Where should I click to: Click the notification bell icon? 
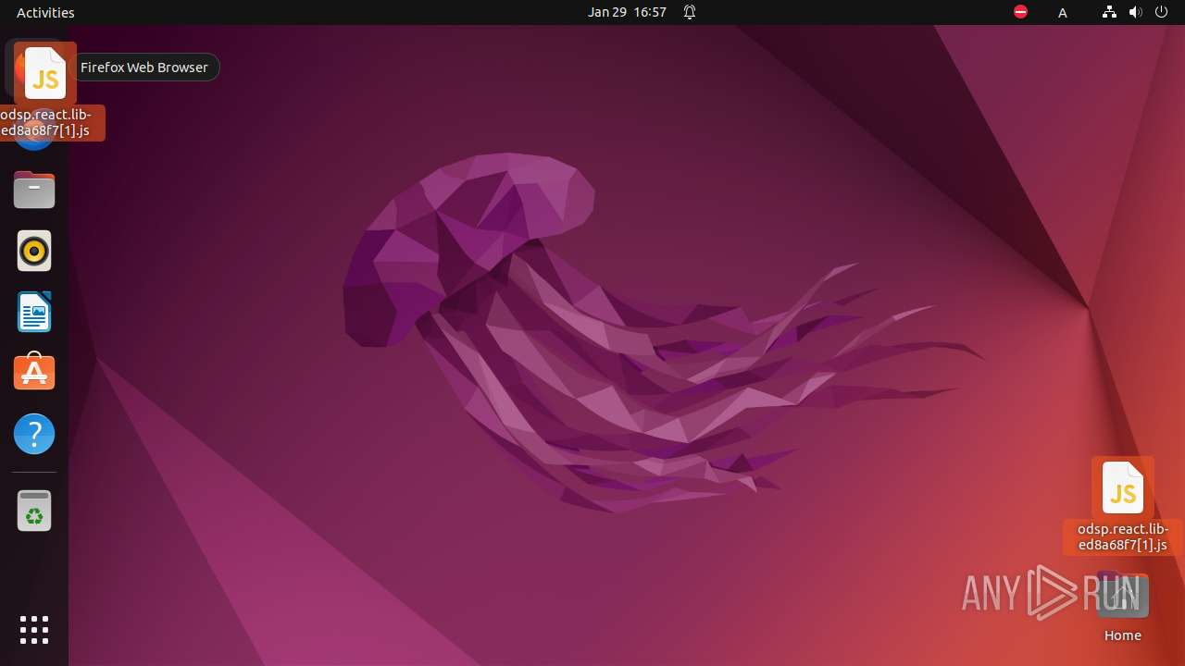coord(690,12)
